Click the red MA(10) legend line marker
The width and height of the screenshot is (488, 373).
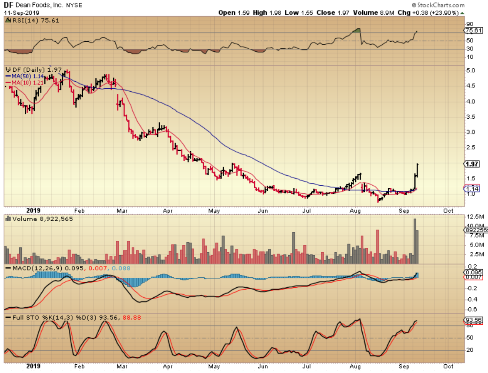8,83
